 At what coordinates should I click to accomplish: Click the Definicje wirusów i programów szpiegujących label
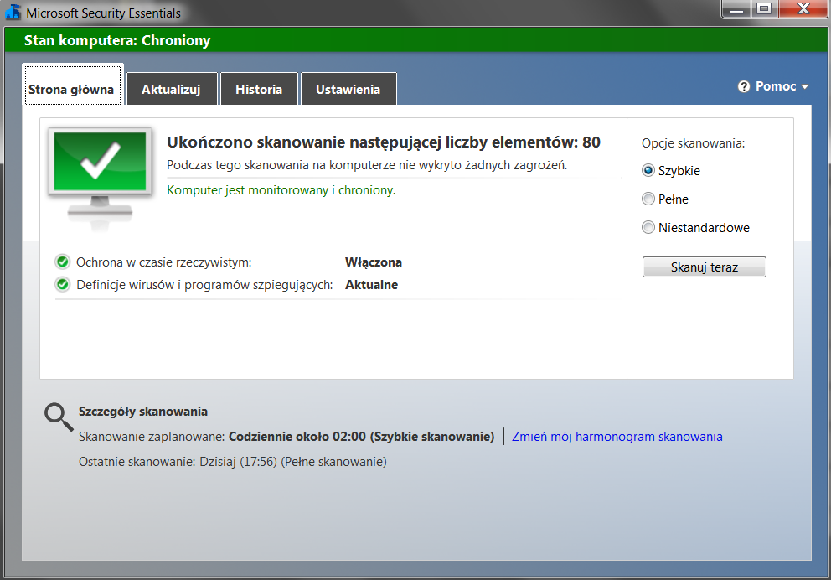tap(204, 285)
